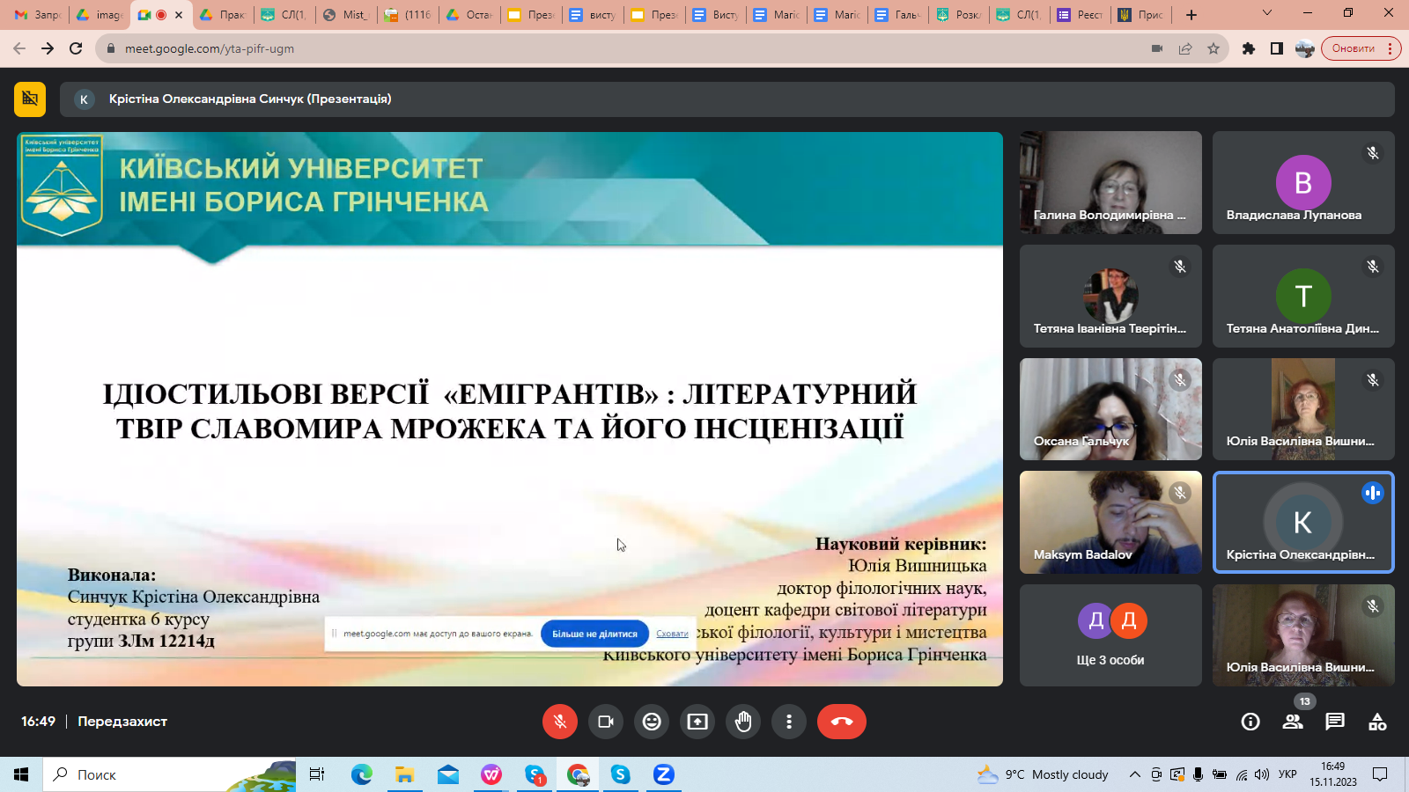Open the chat messages panel
This screenshot has height=792, width=1409.
tap(1335, 722)
